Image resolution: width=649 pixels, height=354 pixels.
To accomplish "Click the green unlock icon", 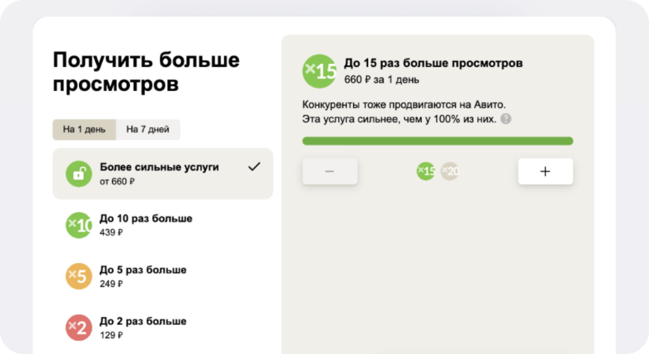I will [79, 174].
